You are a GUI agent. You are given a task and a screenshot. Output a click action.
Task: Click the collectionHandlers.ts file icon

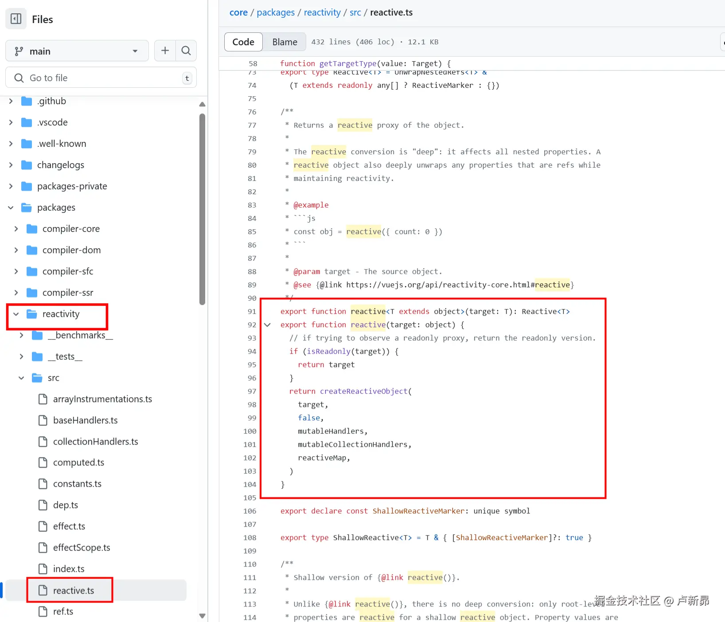click(x=43, y=442)
